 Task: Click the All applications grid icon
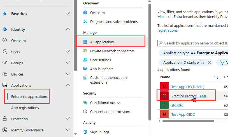(x=85, y=42)
